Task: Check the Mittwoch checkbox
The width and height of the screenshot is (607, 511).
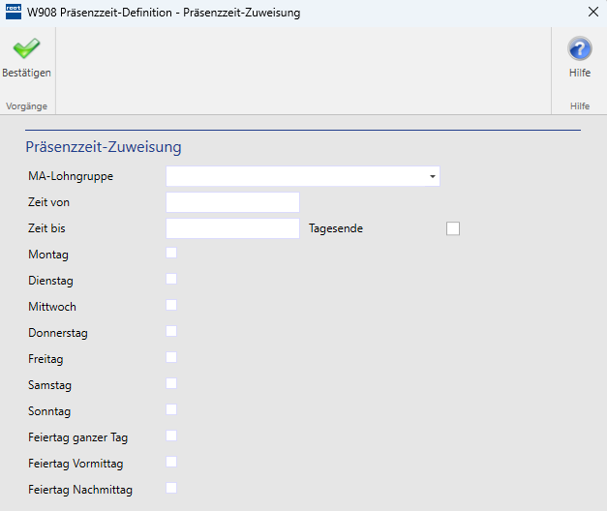Action: [x=171, y=305]
